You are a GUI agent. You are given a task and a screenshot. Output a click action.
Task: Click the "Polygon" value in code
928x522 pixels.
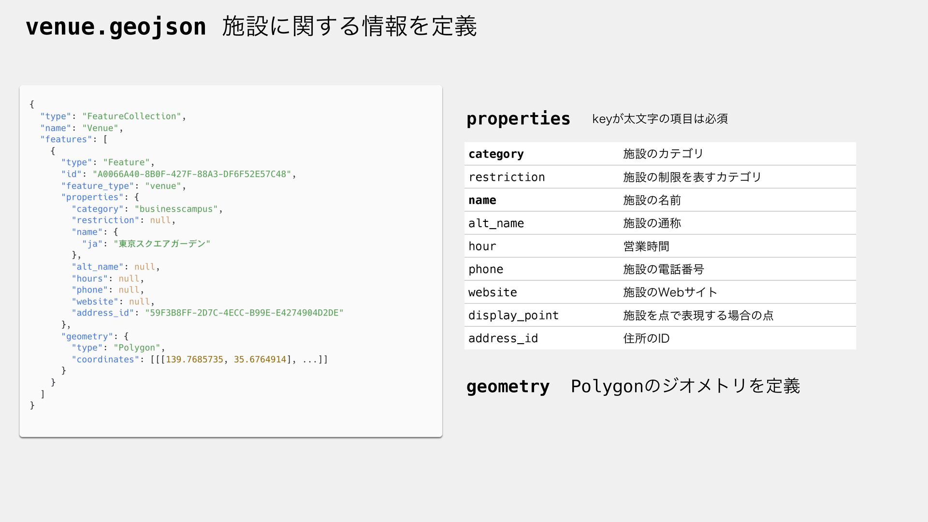tap(137, 348)
